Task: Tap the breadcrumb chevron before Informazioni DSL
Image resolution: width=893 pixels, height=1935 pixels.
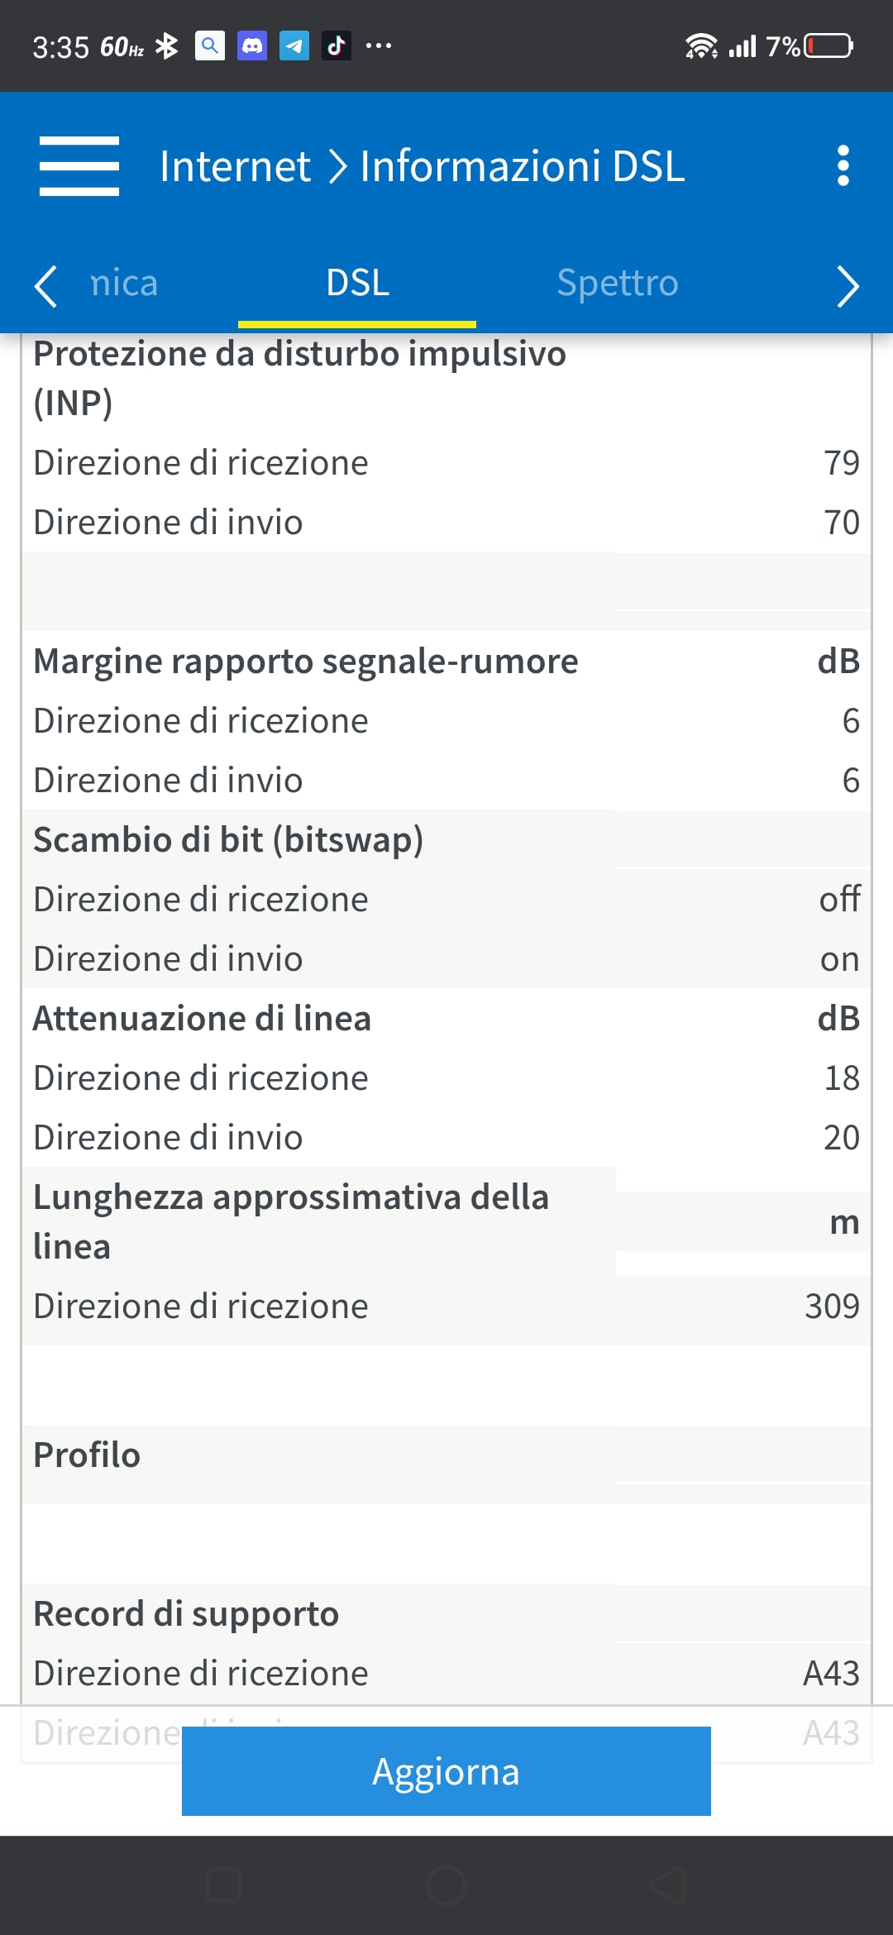Action: click(x=337, y=166)
